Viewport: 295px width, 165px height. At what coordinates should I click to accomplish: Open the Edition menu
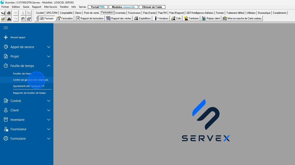tap(16, 7)
